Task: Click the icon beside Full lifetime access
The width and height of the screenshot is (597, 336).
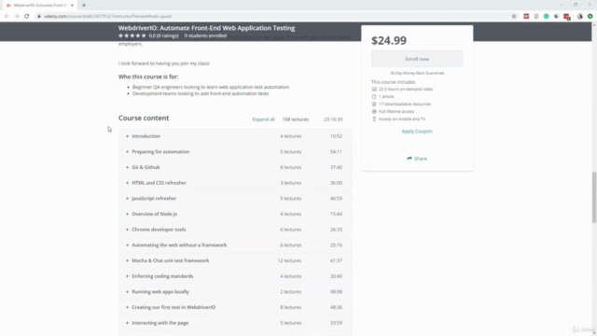Action: tap(374, 112)
